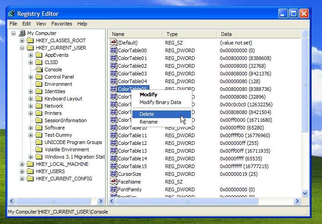Choose Modify Binary Data option
This screenshot has width=322, height=224.
pyautogui.click(x=161, y=102)
